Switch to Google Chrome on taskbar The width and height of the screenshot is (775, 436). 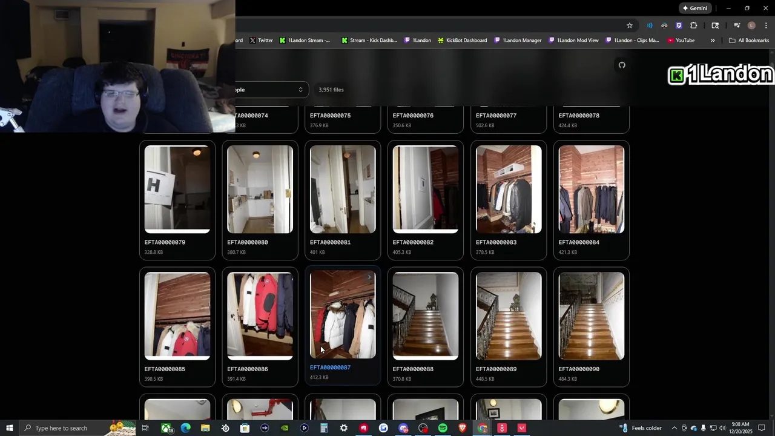483,428
